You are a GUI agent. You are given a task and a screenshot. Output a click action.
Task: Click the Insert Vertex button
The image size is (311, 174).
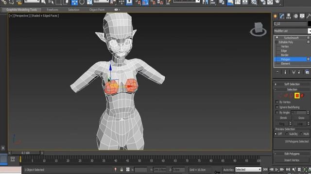point(292,160)
